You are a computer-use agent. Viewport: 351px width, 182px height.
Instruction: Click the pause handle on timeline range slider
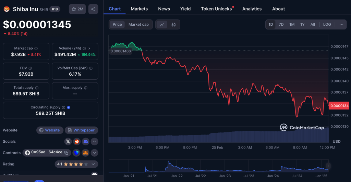[328, 166]
